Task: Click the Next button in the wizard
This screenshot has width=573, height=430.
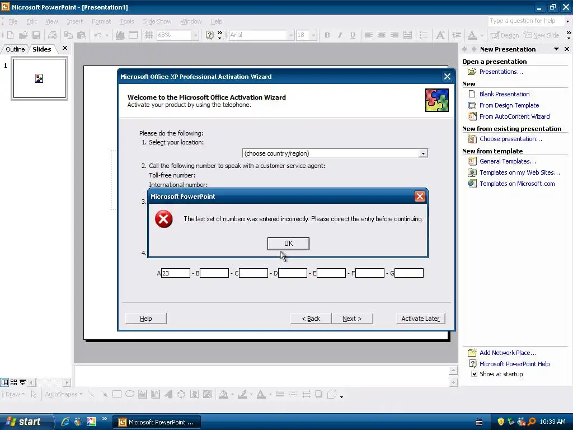Action: [x=352, y=319]
